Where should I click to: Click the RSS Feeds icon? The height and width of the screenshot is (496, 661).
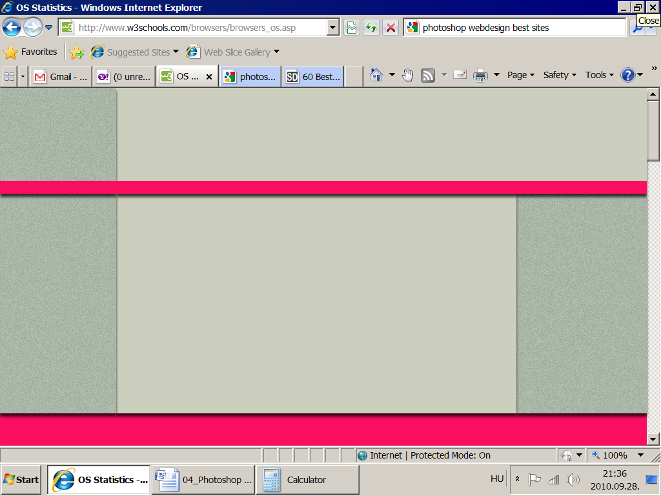(x=428, y=76)
